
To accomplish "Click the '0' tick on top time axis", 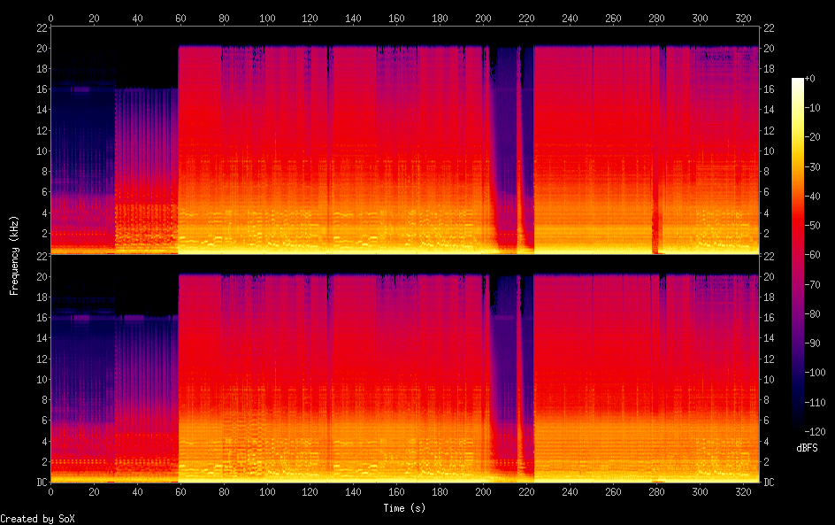I will pos(50,18).
